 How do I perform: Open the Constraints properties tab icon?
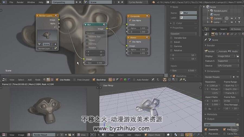(232, 34)
